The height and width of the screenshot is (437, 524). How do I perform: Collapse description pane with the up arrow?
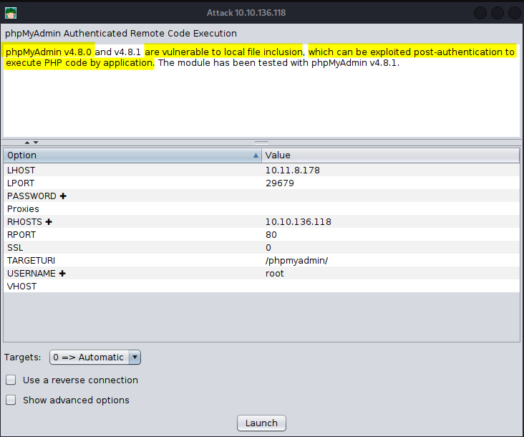[x=27, y=143]
